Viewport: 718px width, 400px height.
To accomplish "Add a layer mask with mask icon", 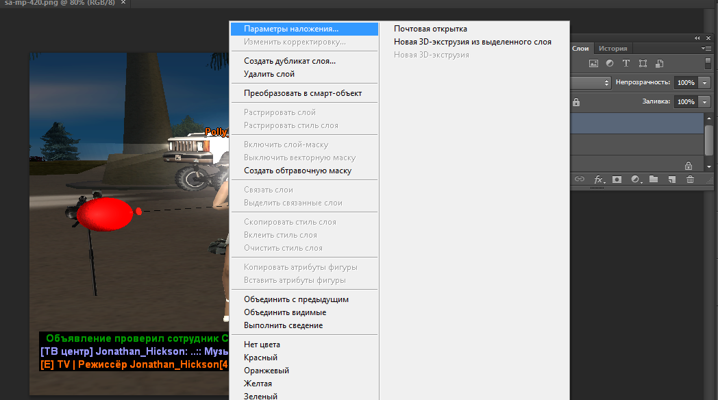I will click(x=617, y=179).
